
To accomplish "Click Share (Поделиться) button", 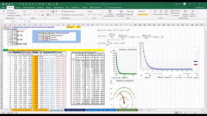I will point(200,7).
